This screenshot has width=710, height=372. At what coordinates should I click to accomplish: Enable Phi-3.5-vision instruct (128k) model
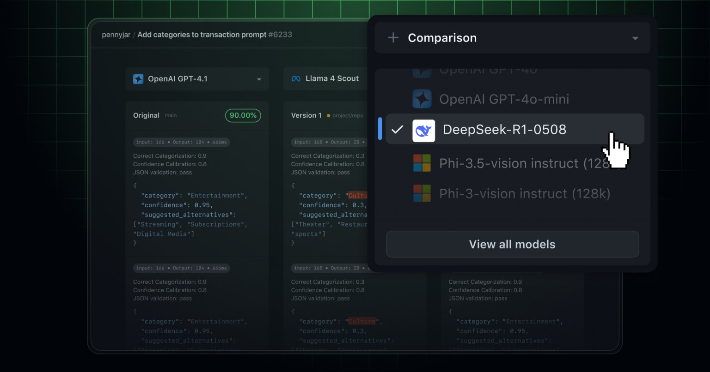[508, 162]
